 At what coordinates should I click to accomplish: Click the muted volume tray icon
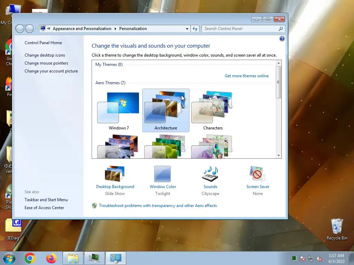319,258
